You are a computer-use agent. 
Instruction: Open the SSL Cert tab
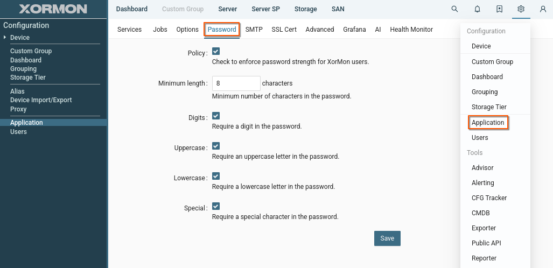(x=284, y=30)
